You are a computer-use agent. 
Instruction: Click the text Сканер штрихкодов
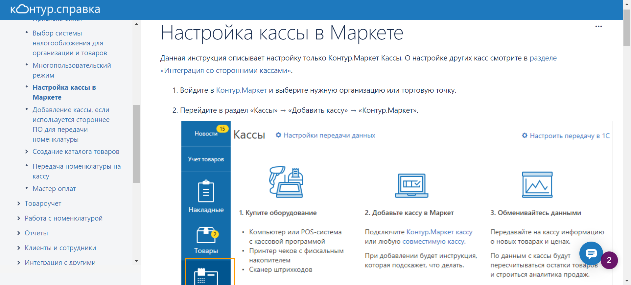tap(281, 270)
